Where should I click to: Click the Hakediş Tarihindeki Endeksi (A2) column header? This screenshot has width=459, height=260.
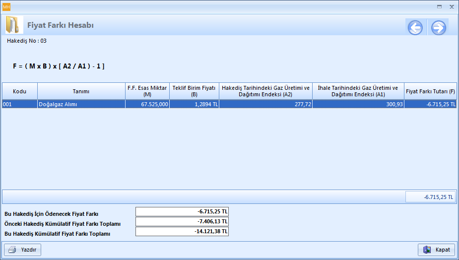pos(265,91)
